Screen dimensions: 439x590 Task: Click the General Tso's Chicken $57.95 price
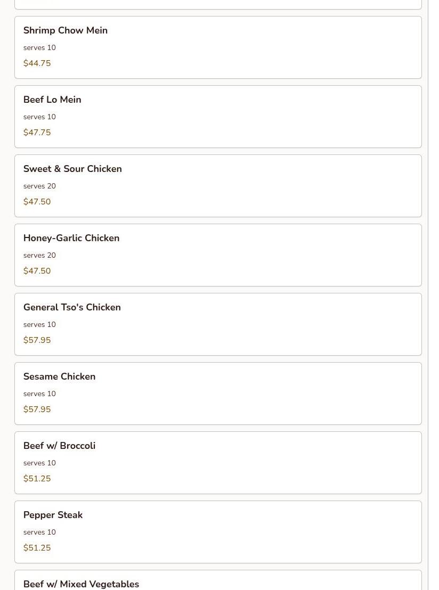(37, 340)
